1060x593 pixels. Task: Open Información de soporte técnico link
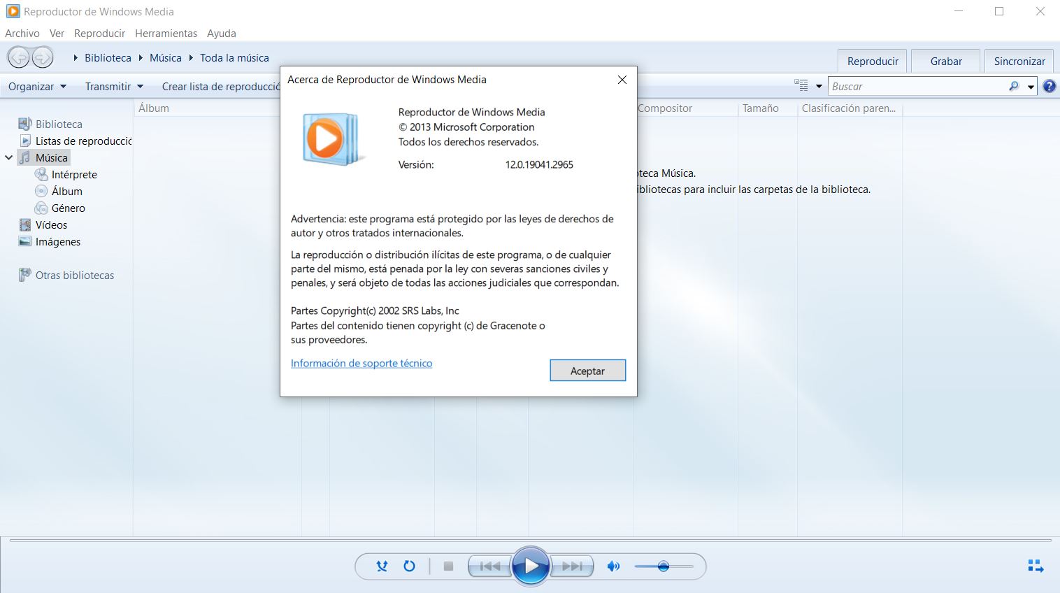tap(361, 363)
